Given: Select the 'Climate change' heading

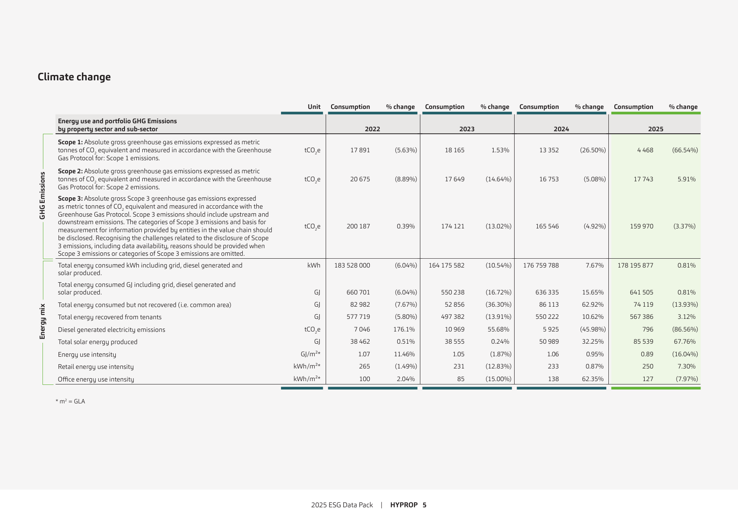Looking at the screenshot, I should 74,77.
